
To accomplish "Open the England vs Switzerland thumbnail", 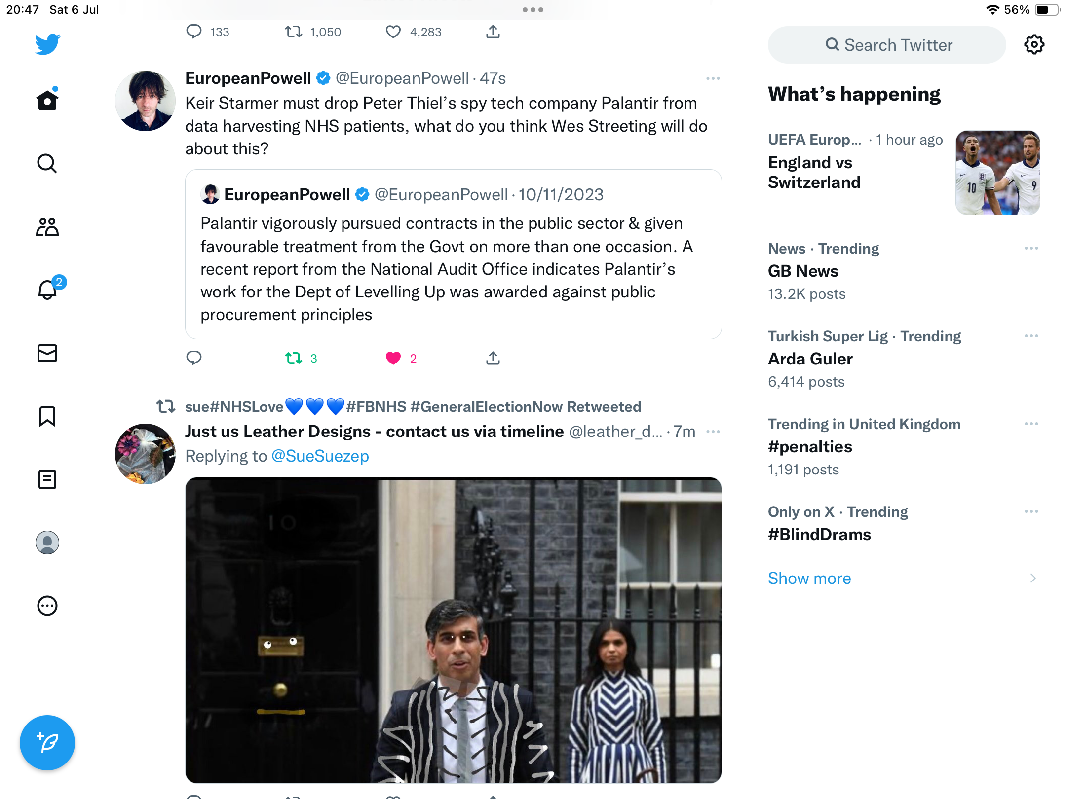I will tap(997, 173).
